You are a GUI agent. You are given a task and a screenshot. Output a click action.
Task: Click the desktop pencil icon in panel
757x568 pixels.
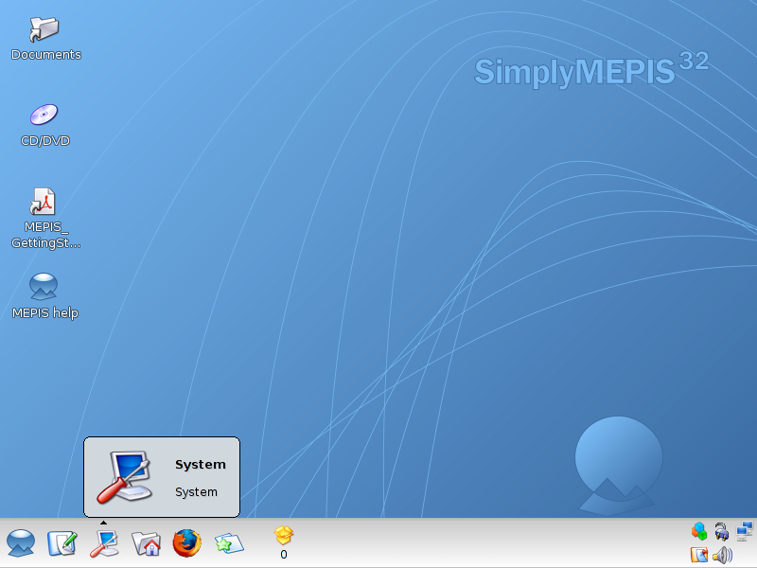(x=62, y=542)
